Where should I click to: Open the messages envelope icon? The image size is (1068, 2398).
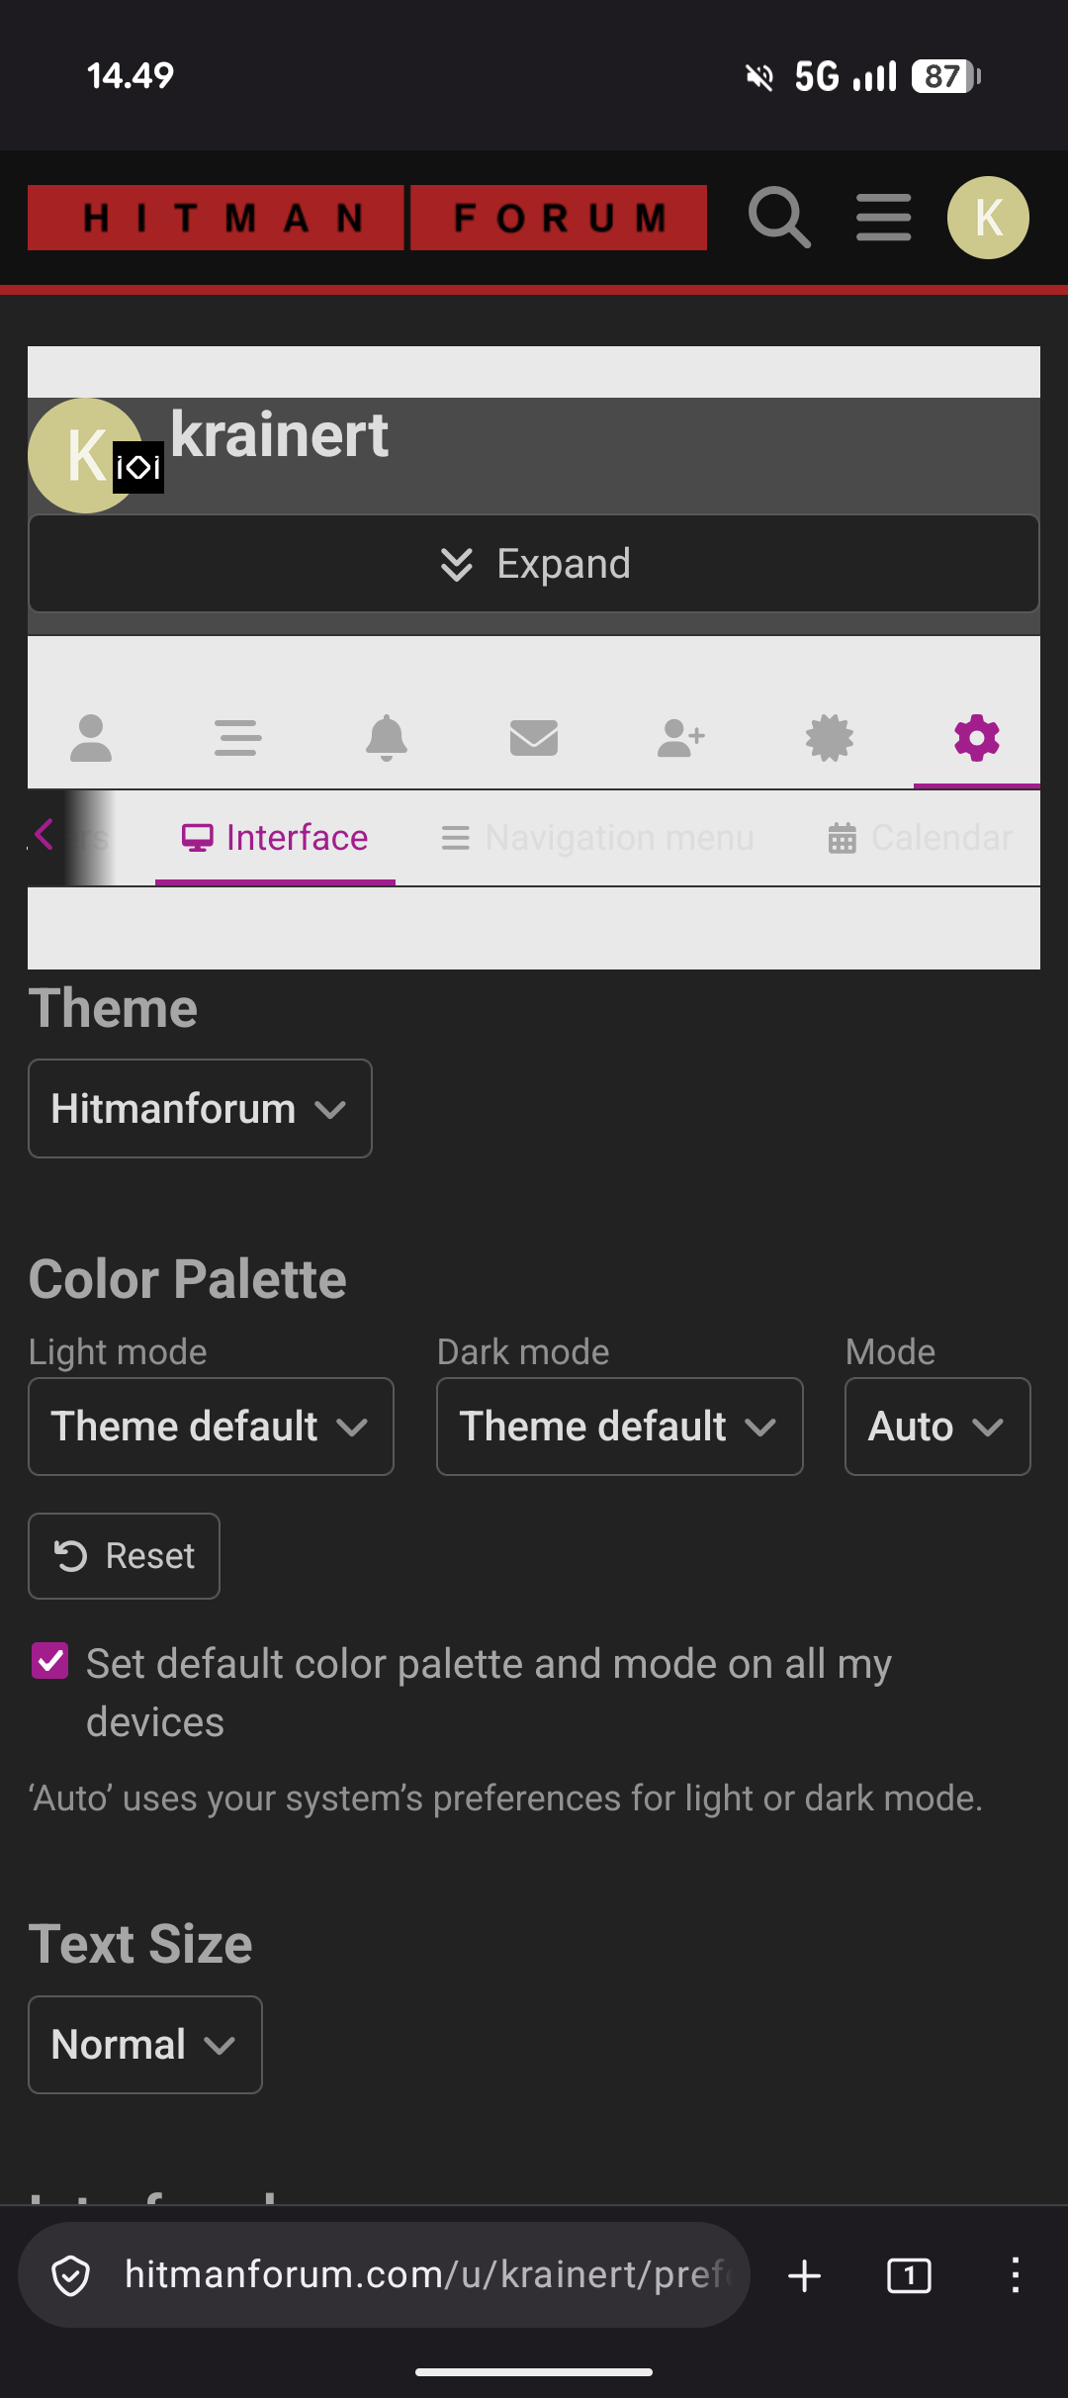[534, 738]
